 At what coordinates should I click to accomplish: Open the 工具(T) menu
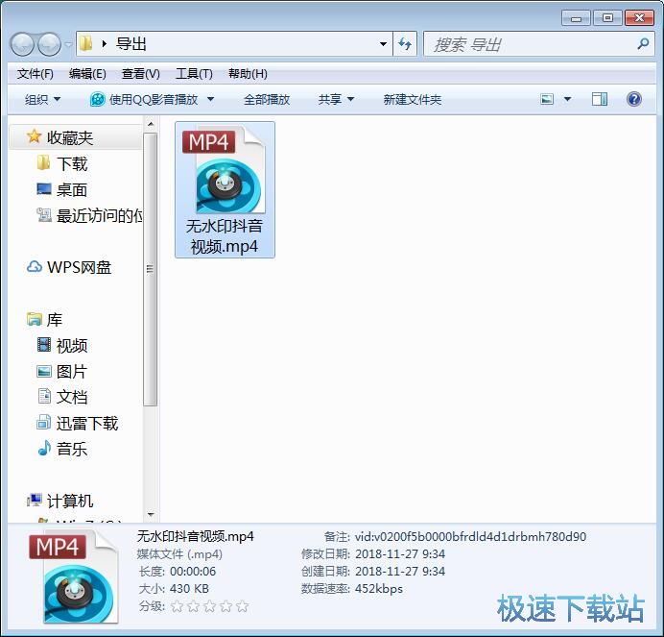(x=194, y=74)
